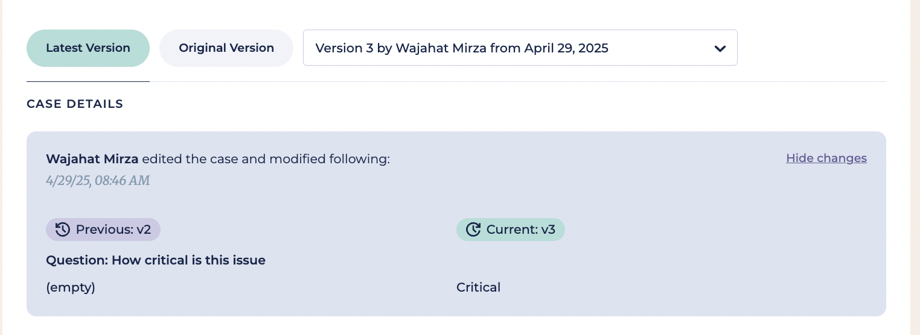Image resolution: width=920 pixels, height=335 pixels.
Task: Click the Hide changes link
Action: click(826, 158)
